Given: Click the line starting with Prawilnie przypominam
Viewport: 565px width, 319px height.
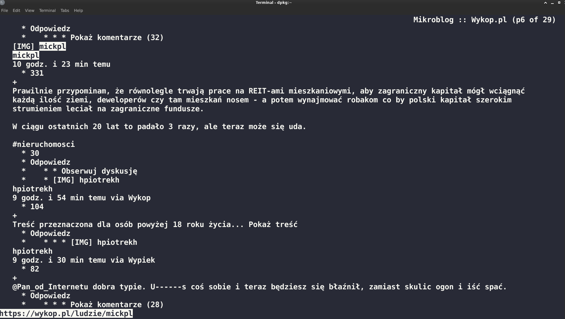Looking at the screenshot, I should [269, 91].
